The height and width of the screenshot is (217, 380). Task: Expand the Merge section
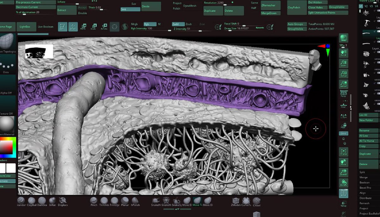pyautogui.click(x=364, y=177)
